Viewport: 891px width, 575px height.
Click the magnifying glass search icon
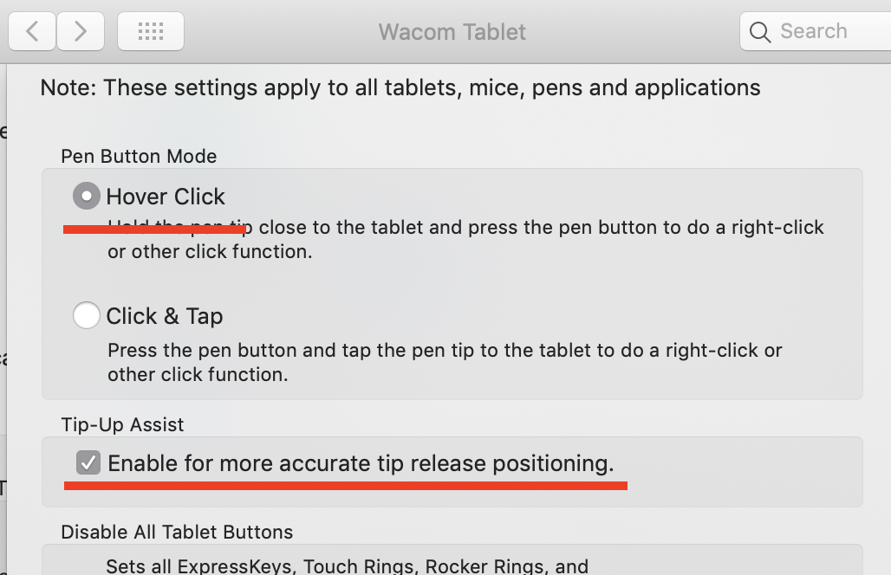(x=760, y=32)
